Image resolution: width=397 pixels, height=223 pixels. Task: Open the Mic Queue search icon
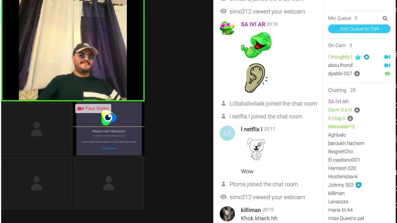(385, 18)
